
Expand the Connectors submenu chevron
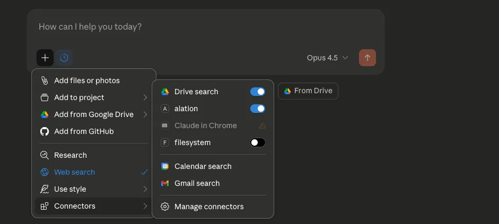pyautogui.click(x=145, y=206)
